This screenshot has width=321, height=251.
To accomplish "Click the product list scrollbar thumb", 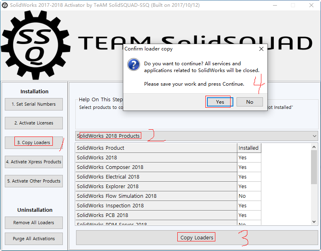I will tap(314, 167).
